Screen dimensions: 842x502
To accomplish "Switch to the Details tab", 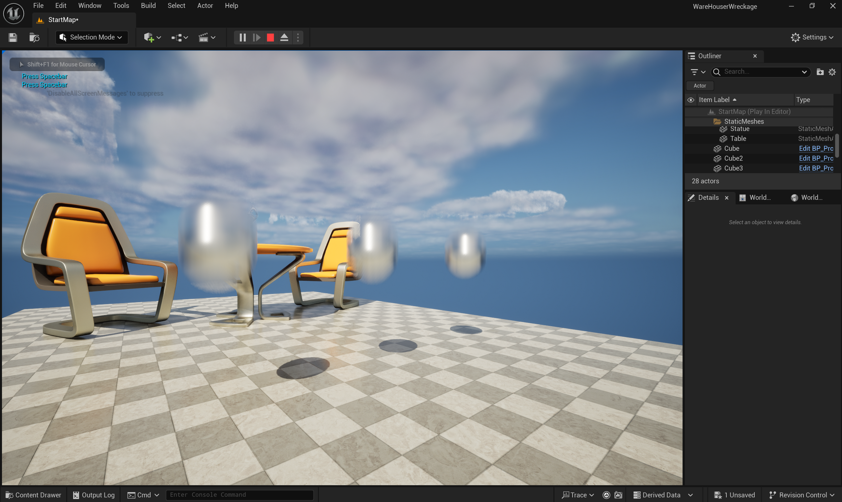I will [x=708, y=198].
